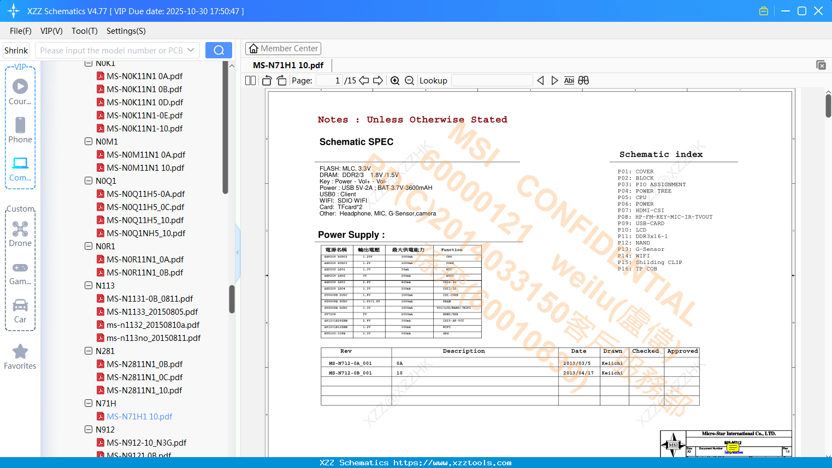Open MS-N0K11N1 0B.pdf

(139, 89)
